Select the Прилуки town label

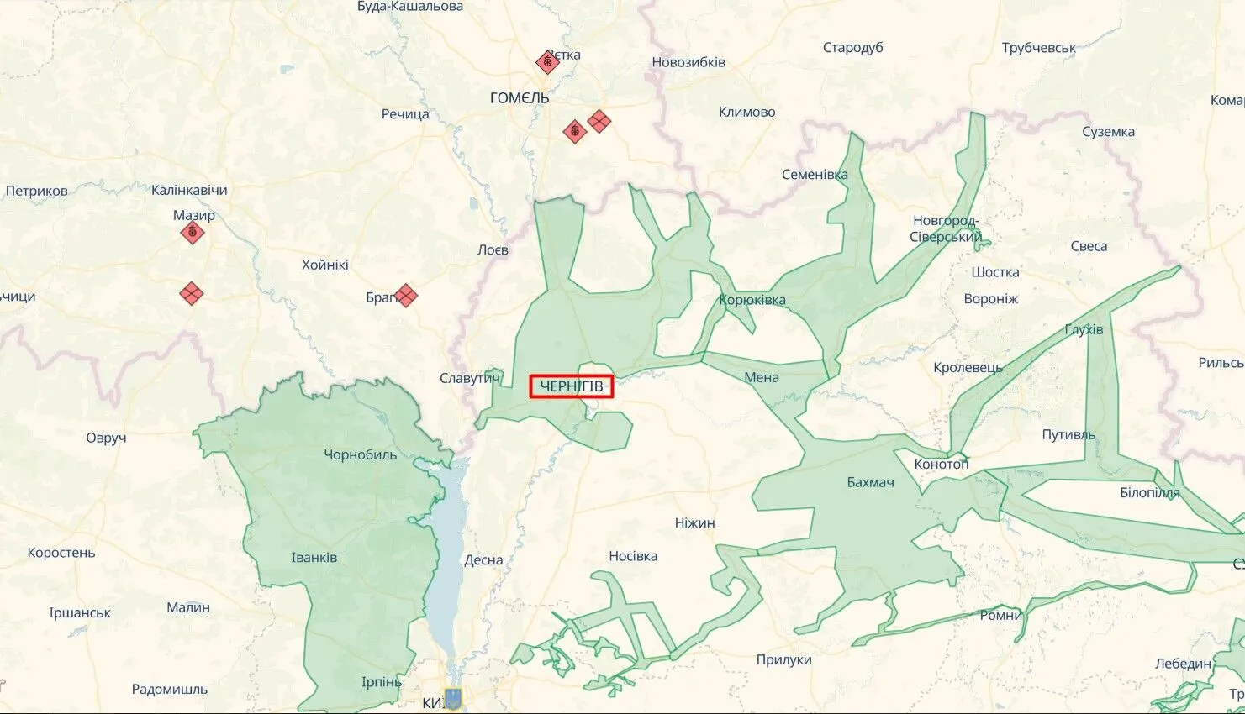pos(784,659)
